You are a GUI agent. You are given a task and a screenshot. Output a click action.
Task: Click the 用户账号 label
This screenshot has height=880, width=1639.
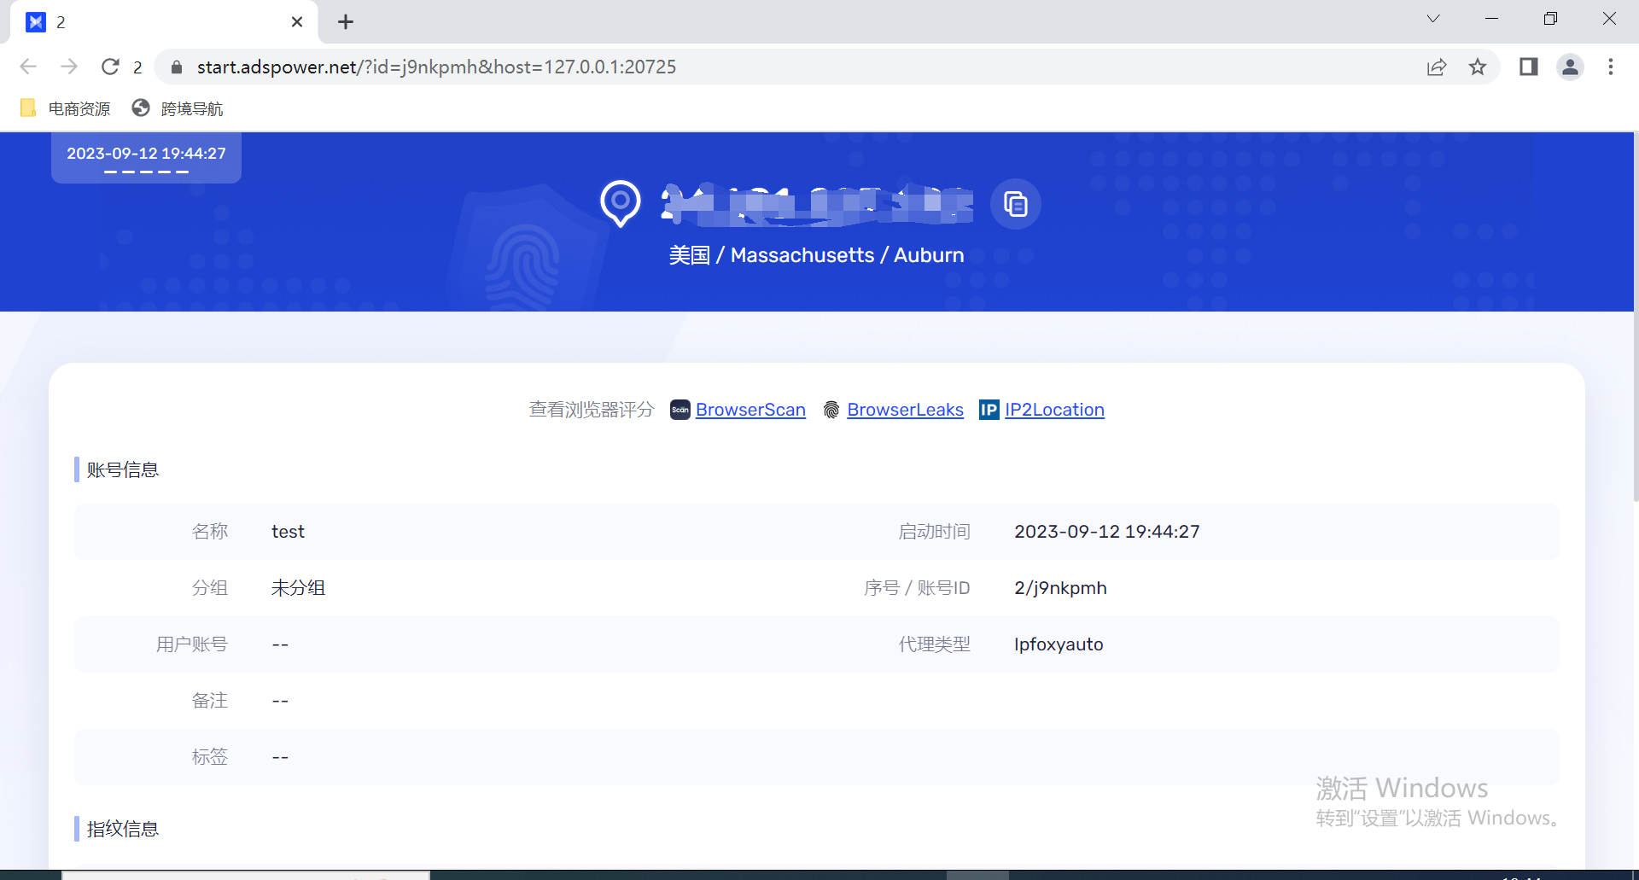click(191, 644)
